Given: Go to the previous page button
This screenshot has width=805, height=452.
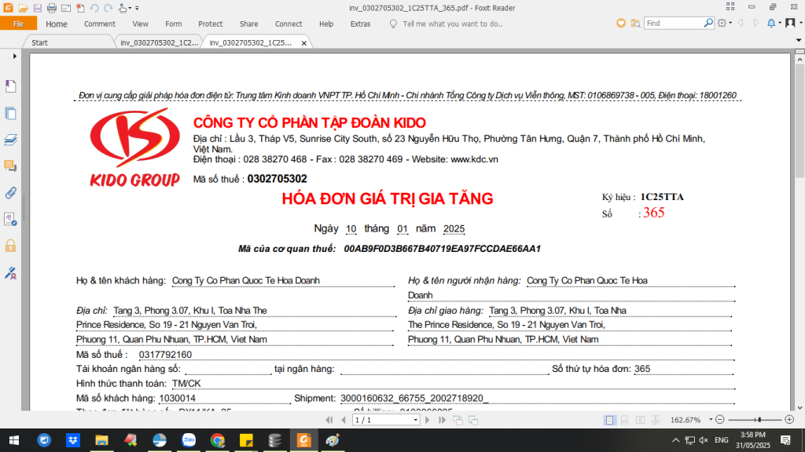Looking at the screenshot, I should pyautogui.click(x=344, y=420).
